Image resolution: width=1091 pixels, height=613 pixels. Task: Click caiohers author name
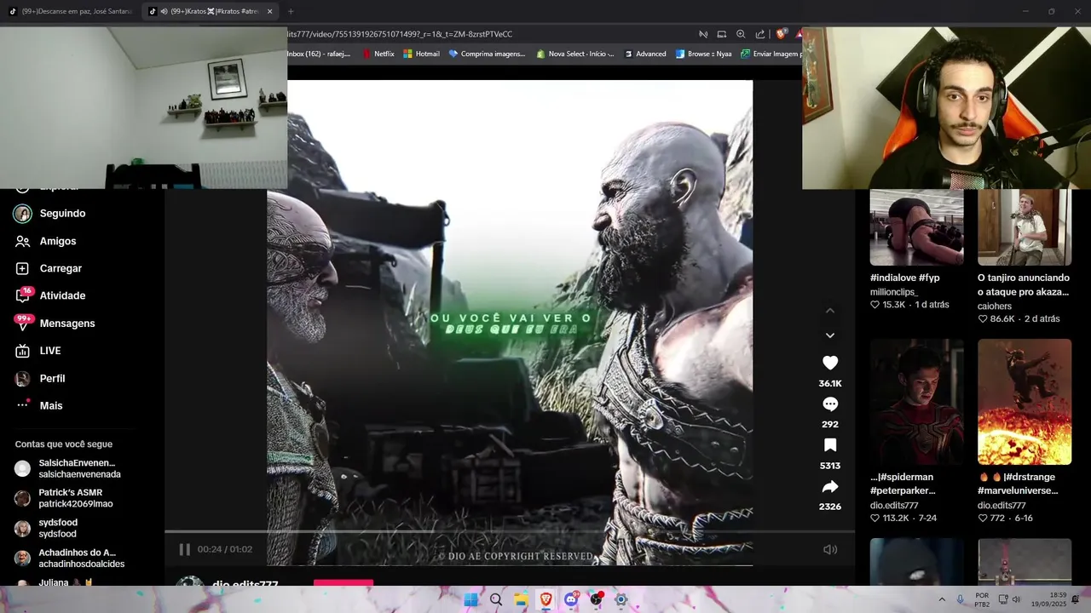click(995, 306)
